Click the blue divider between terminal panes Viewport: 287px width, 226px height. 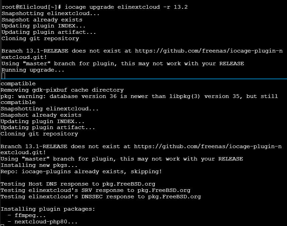tap(143, 79)
